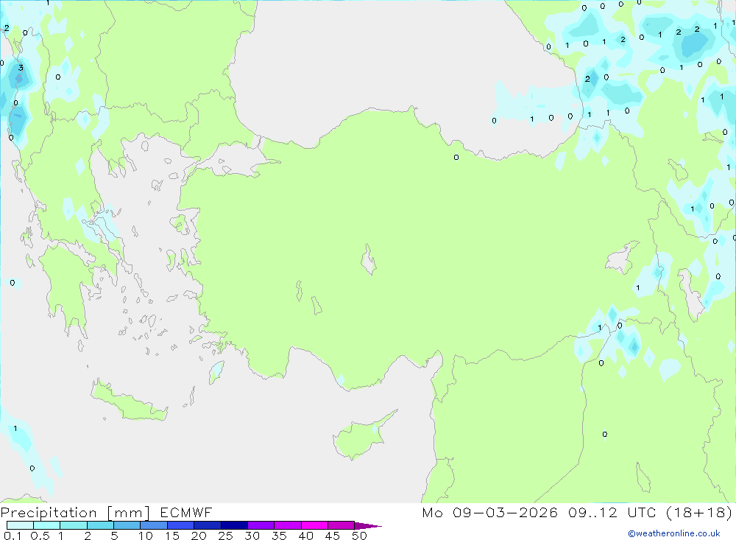Click the 40 legend label

(306, 536)
